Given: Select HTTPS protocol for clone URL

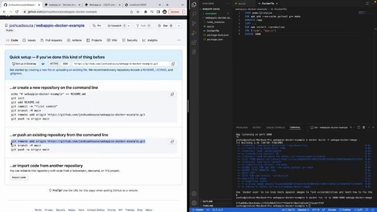Looking at the screenshot, I should (x=54, y=64).
